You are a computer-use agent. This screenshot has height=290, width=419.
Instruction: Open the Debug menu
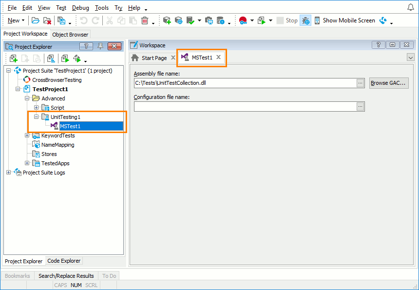point(80,8)
